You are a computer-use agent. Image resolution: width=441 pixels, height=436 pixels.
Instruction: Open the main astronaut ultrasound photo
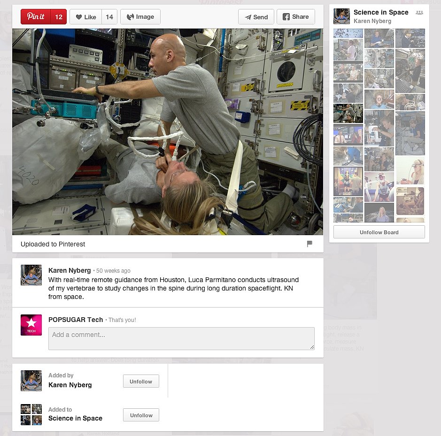click(x=168, y=131)
